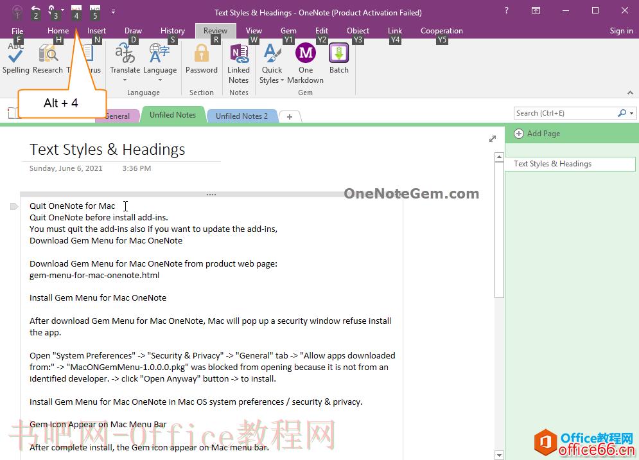Click the page scrollbar up arrow
The image size is (639, 460).
499,157
